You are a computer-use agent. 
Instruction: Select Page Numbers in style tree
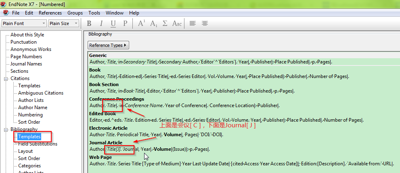(26, 57)
